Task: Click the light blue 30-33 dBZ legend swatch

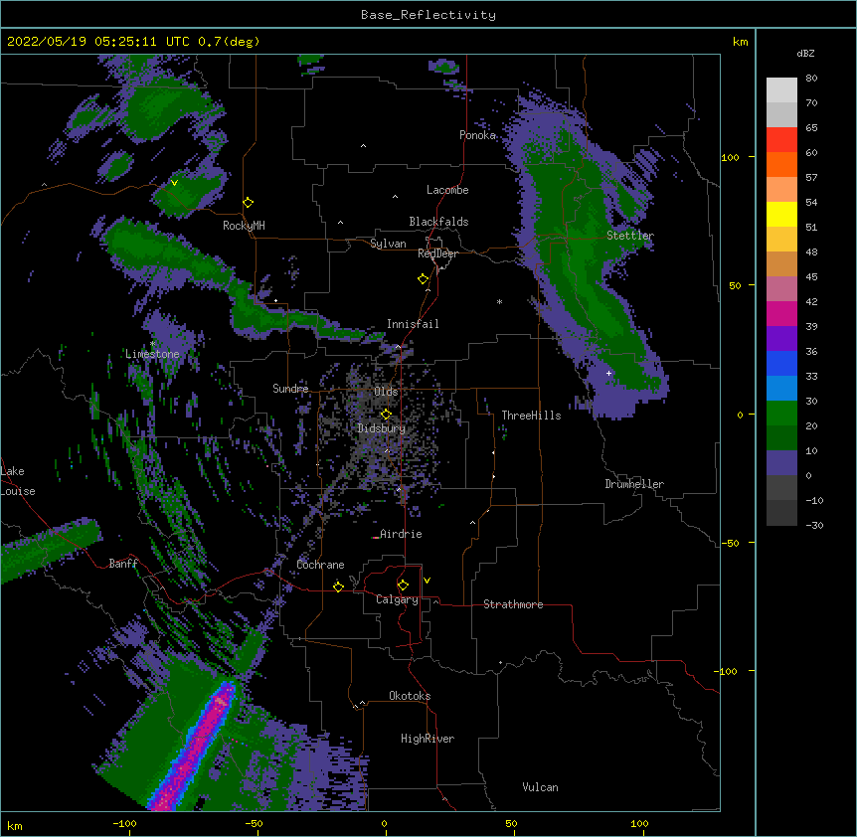Action: click(x=781, y=389)
